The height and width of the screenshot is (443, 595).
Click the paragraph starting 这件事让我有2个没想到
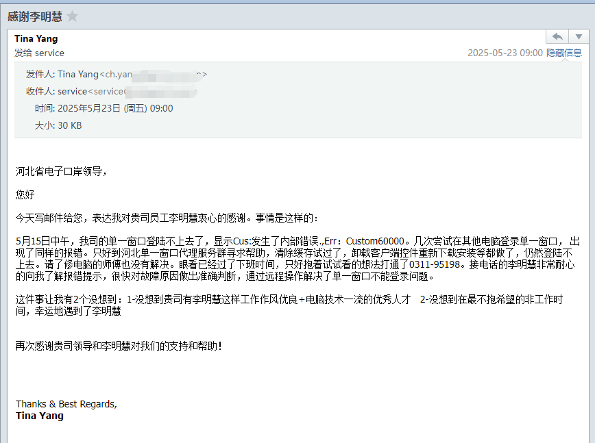pyautogui.click(x=289, y=305)
